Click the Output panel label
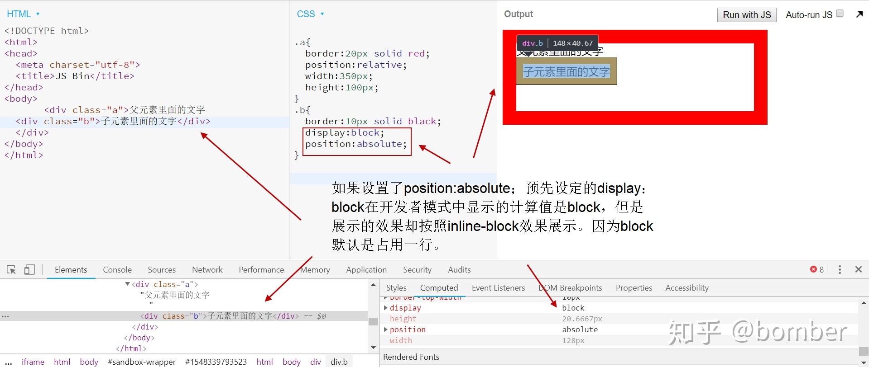The height and width of the screenshot is (367, 869). click(x=519, y=14)
